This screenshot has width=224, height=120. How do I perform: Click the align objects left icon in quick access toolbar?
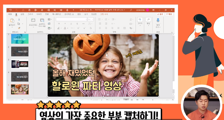pyautogui.click(x=36, y=10)
